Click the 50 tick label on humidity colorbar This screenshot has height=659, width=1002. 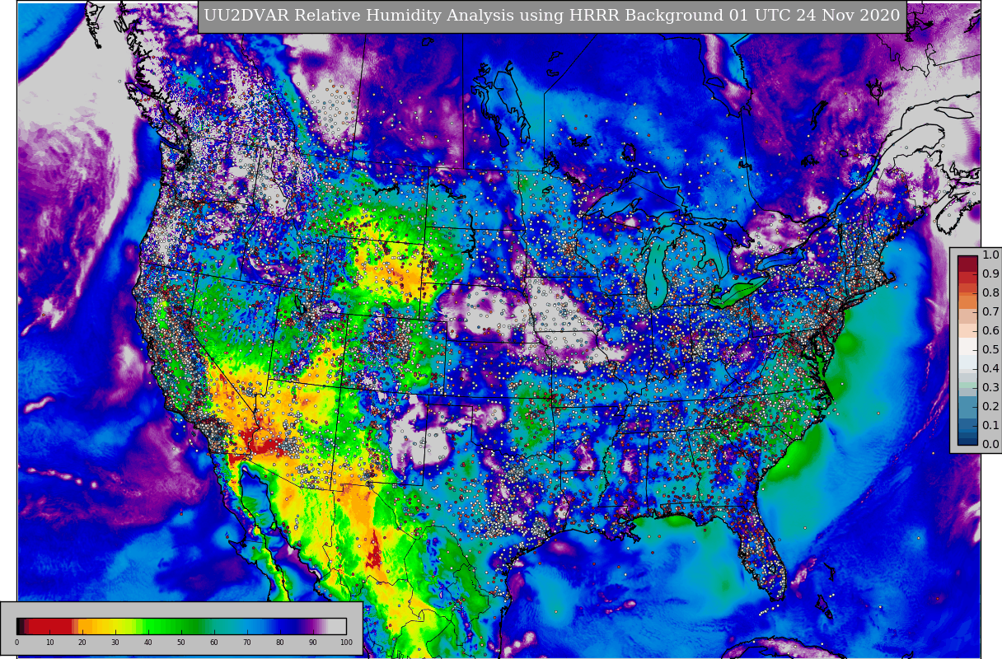(181, 643)
